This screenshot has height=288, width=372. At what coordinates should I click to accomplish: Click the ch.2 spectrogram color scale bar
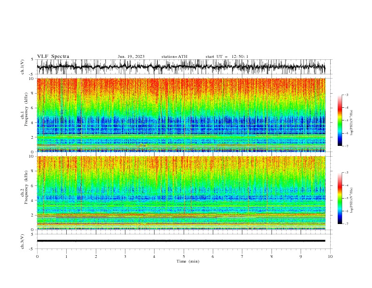tap(340, 198)
